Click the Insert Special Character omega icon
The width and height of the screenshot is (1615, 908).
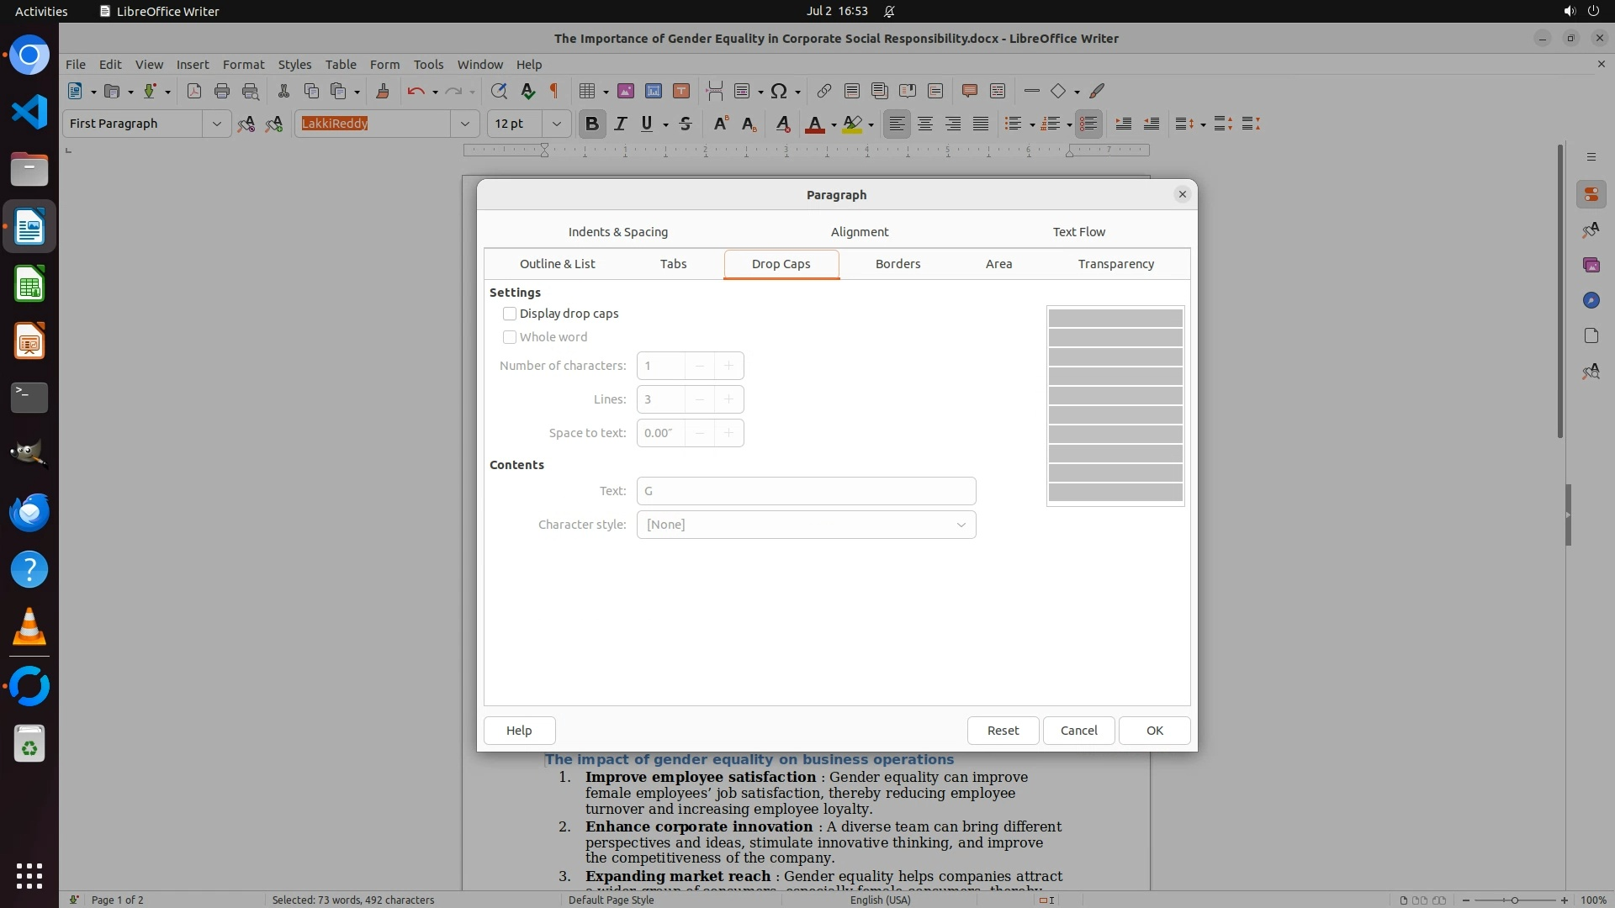tap(779, 91)
